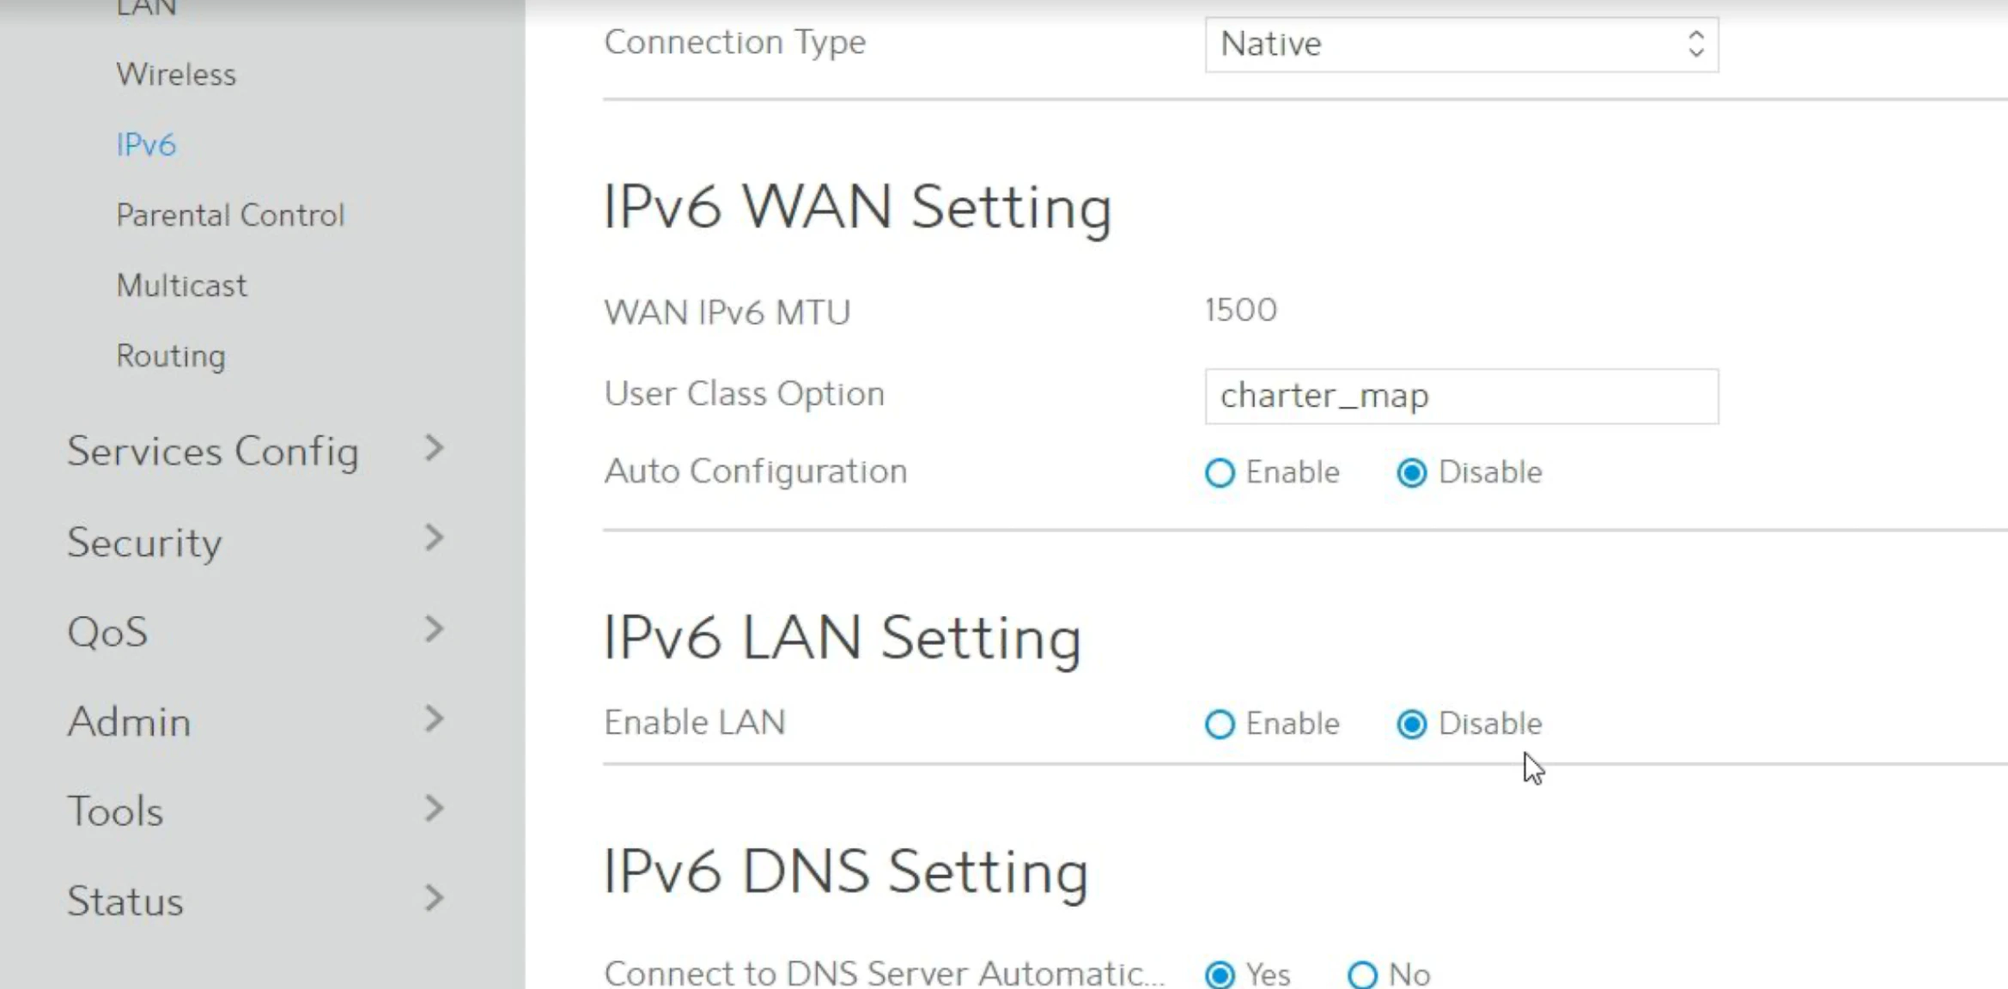The width and height of the screenshot is (2008, 989).
Task: Open the Wireless settings page
Action: point(175,74)
